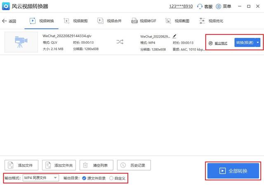Close the 风云视频转换器 window
264x185 pixels.
point(258,7)
